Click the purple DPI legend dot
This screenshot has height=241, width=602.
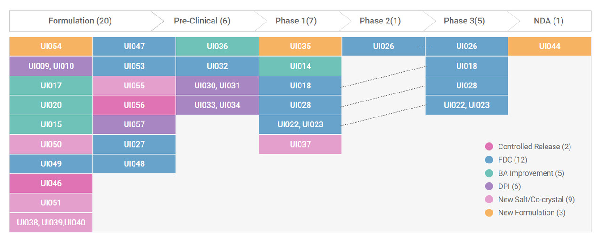(489, 187)
